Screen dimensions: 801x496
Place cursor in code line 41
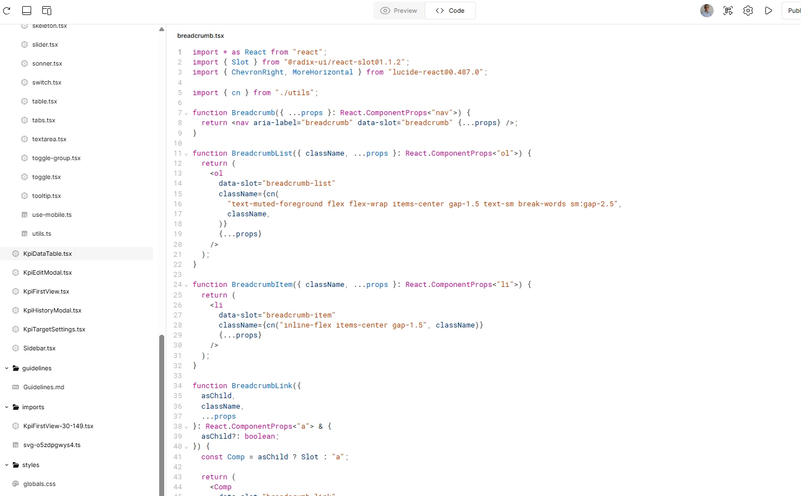click(x=274, y=457)
